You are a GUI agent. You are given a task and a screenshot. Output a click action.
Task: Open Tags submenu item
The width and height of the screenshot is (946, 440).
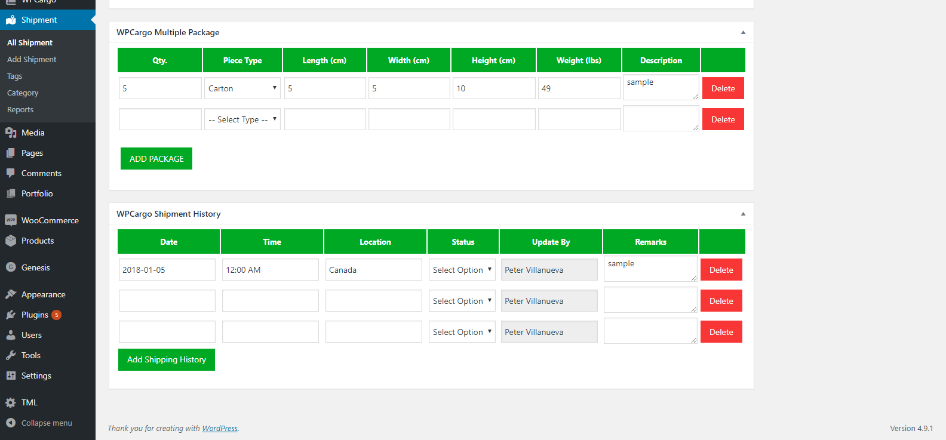[x=15, y=76]
